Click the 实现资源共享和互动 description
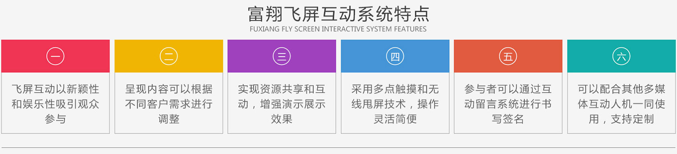The height and width of the screenshot is (154, 677). pos(282,104)
